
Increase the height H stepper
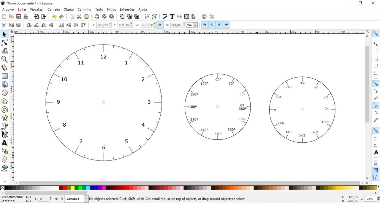point(184,24)
